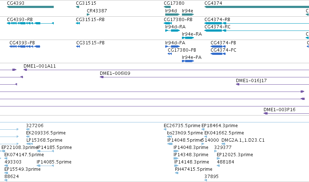The image size is (309, 182).
Task: Select the 88624 EST feature
Action: click(x=6, y=180)
